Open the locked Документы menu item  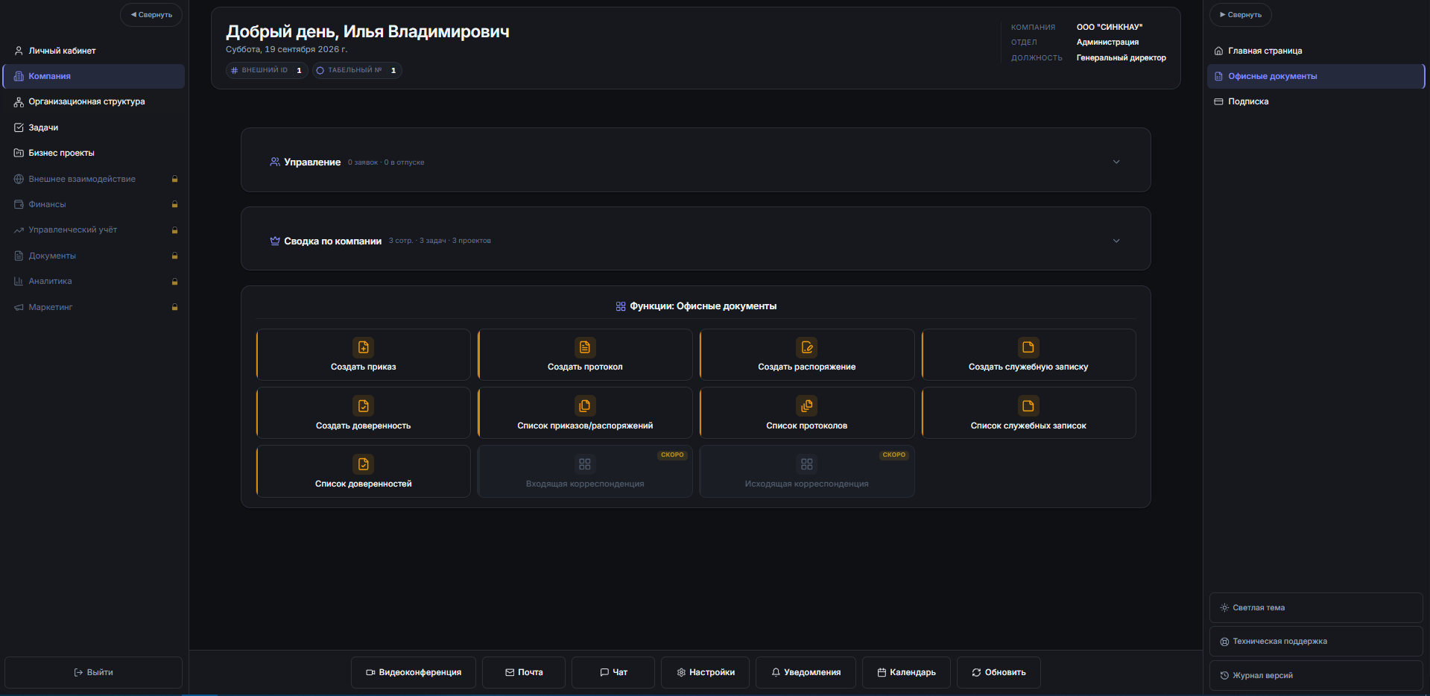(94, 256)
